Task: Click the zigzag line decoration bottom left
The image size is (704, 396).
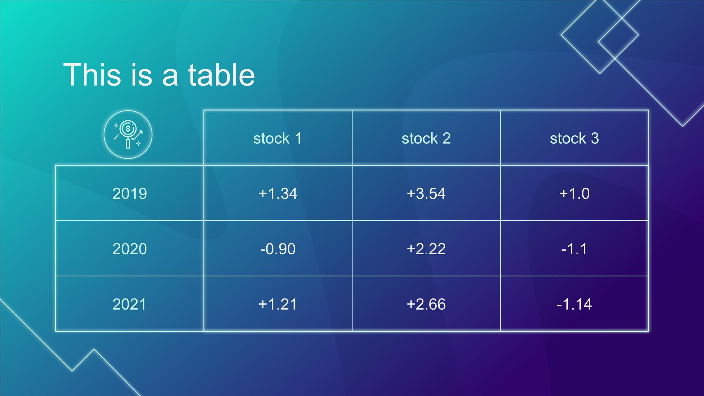Action: (70, 347)
